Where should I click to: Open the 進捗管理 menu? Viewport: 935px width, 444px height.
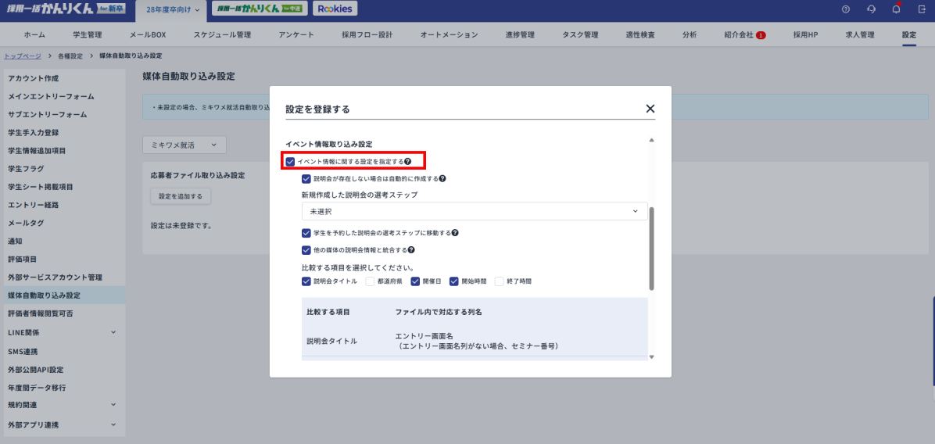(x=520, y=34)
